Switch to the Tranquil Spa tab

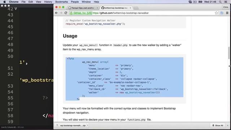[x=83, y=8]
